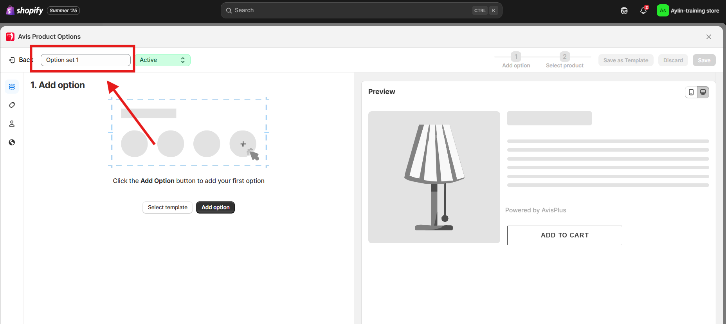The width and height of the screenshot is (726, 324).
Task: Click the Option set 1 name field
Action: point(86,60)
